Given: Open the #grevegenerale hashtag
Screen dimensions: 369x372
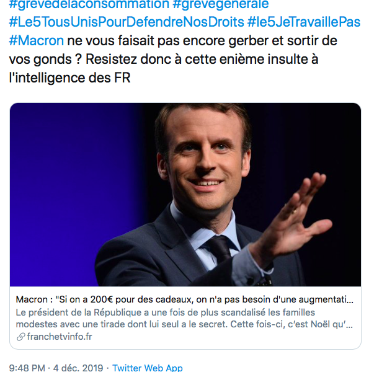Looking at the screenshot, I should [x=221, y=5].
